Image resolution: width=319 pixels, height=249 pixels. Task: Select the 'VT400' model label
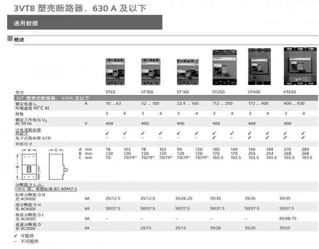pos(254,92)
